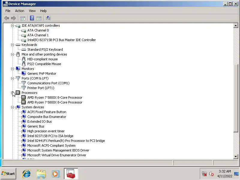Screen dimensions: 240x180
Task: Select Microsoft Virtual Drive Enumerator Driver
Action: 57,155
